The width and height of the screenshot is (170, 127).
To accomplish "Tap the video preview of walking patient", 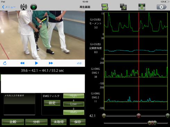I will 42,35.
